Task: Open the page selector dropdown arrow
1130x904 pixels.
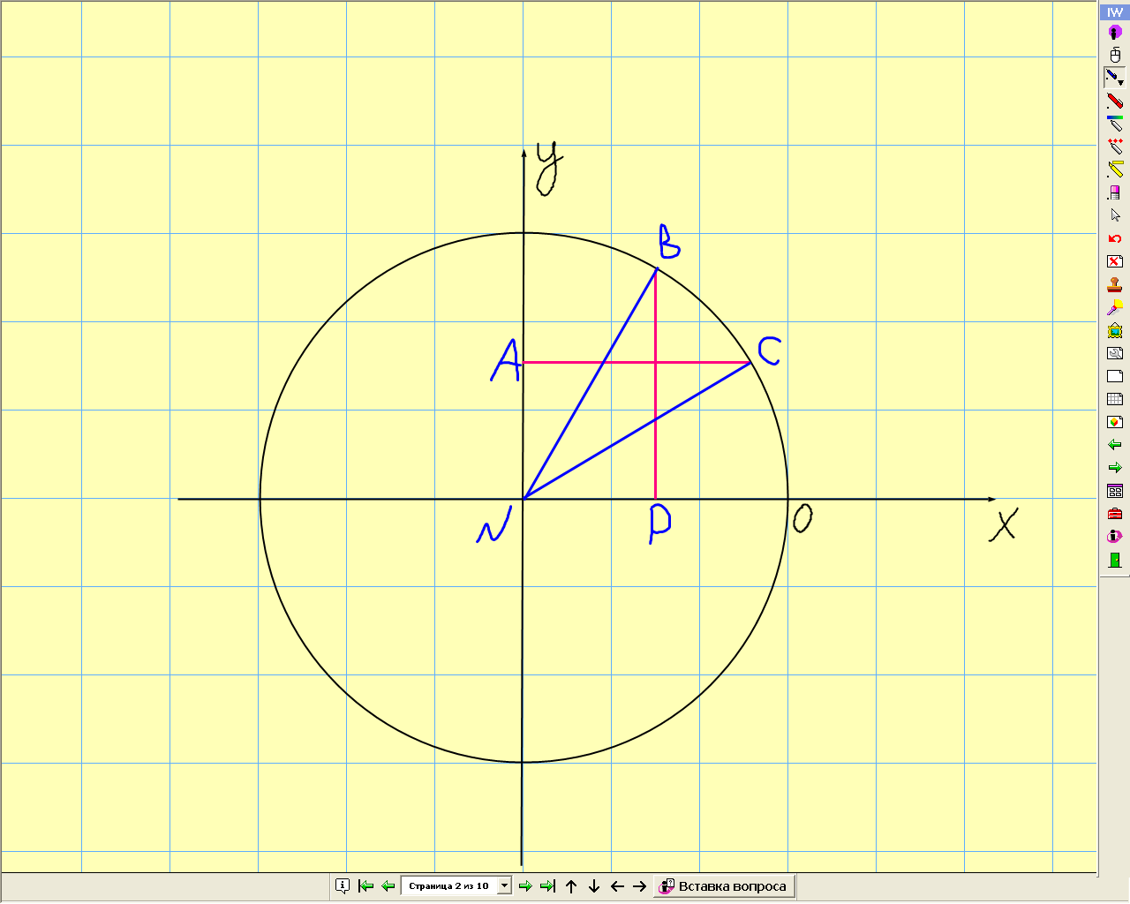Action: [505, 885]
